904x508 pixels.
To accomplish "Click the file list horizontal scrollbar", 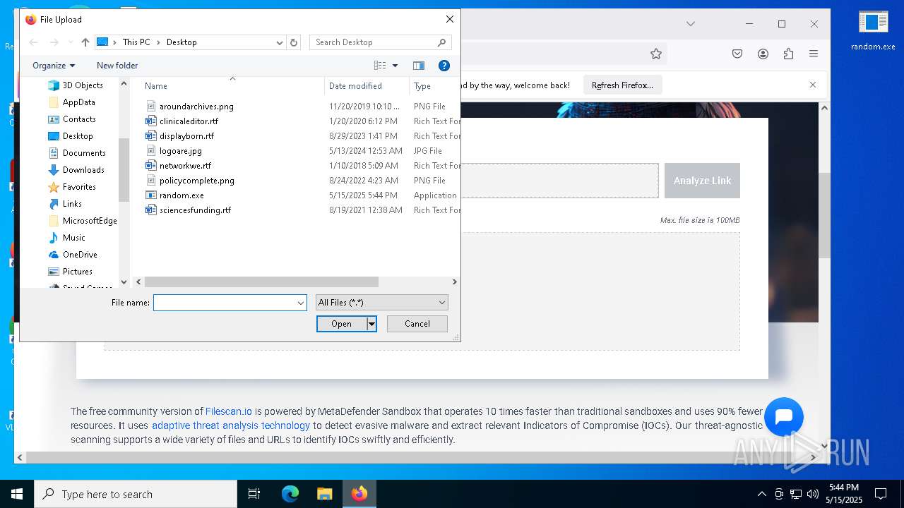I will 261,282.
